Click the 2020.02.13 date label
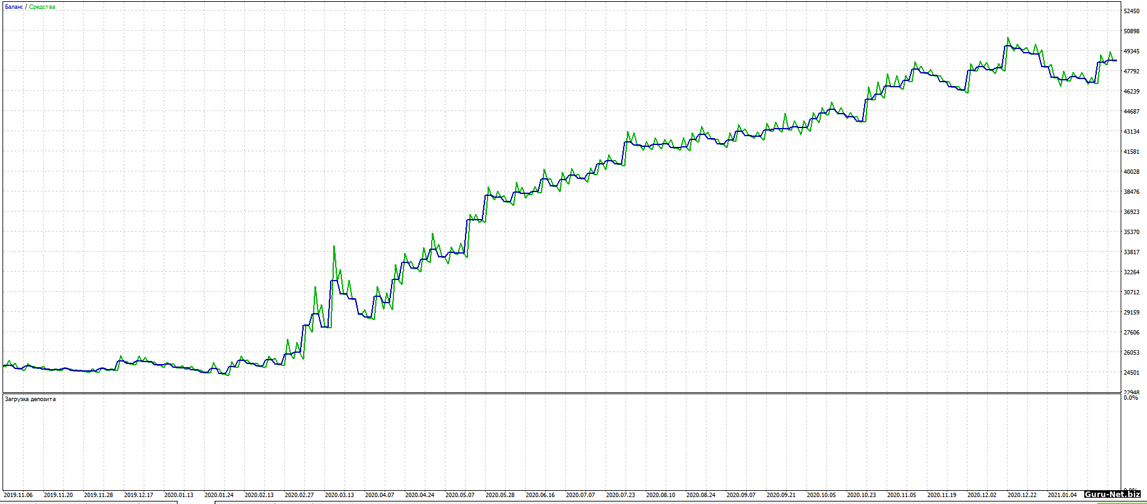This screenshot has height=504, width=1147. click(259, 495)
